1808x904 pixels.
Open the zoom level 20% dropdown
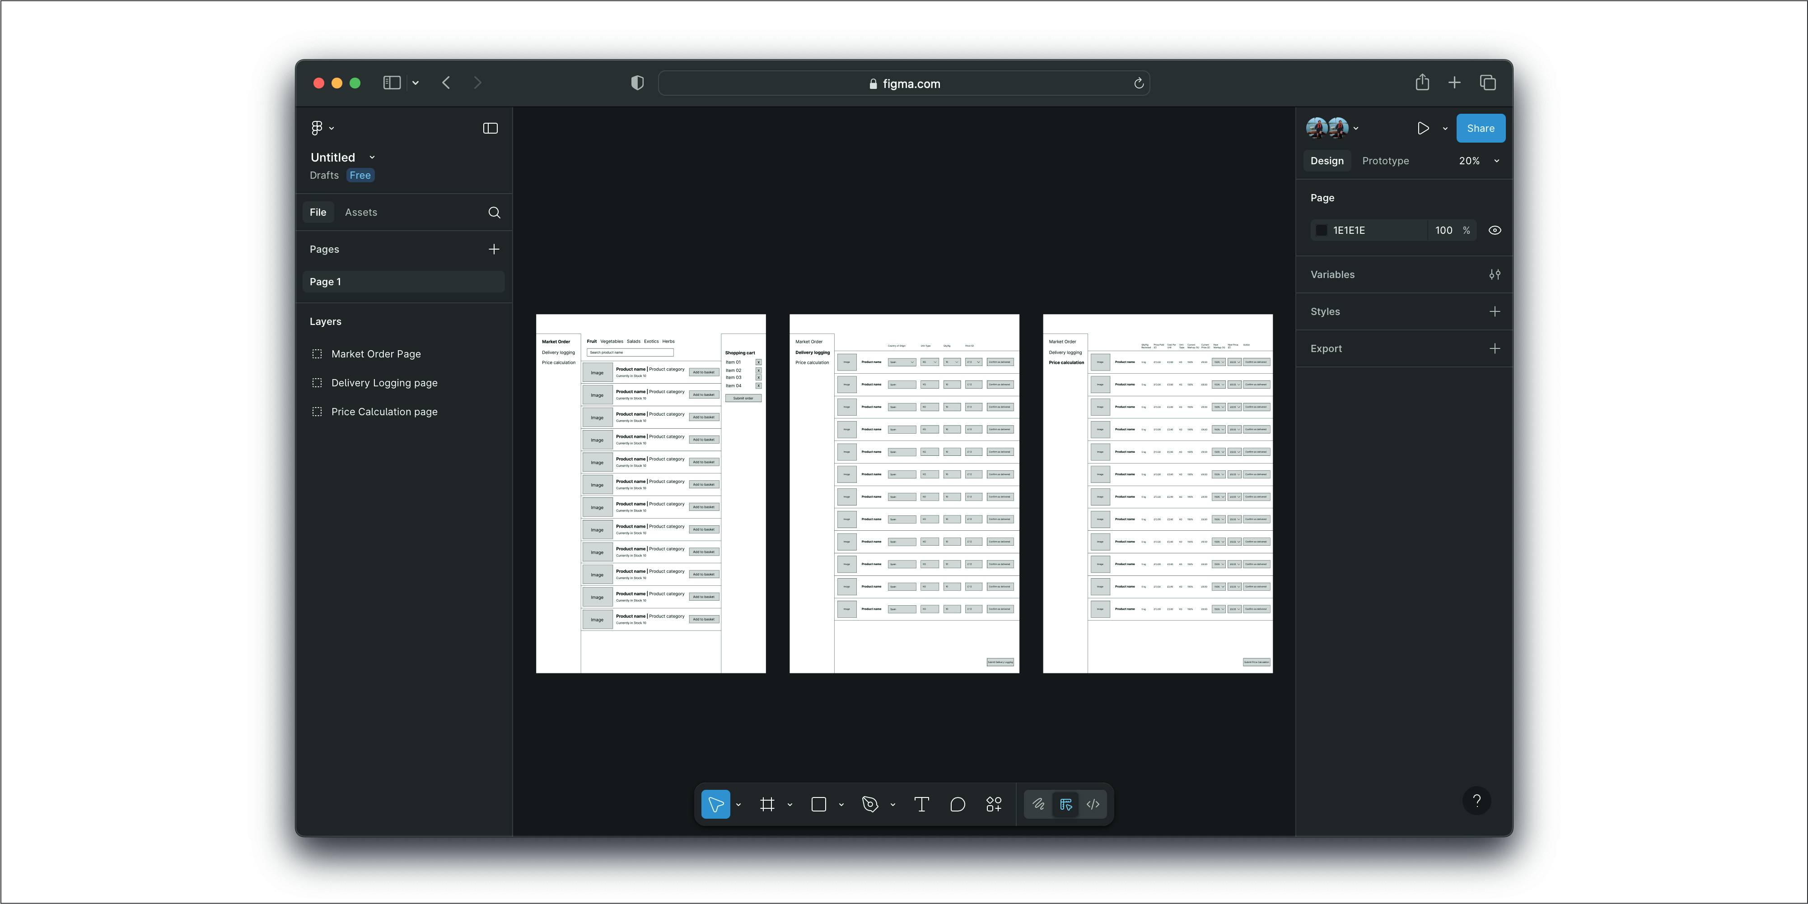1478,161
